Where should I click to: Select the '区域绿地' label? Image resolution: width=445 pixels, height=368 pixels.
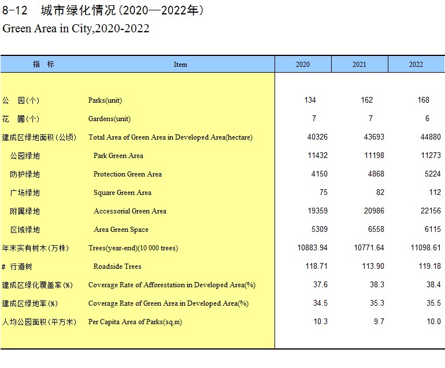click(25, 230)
